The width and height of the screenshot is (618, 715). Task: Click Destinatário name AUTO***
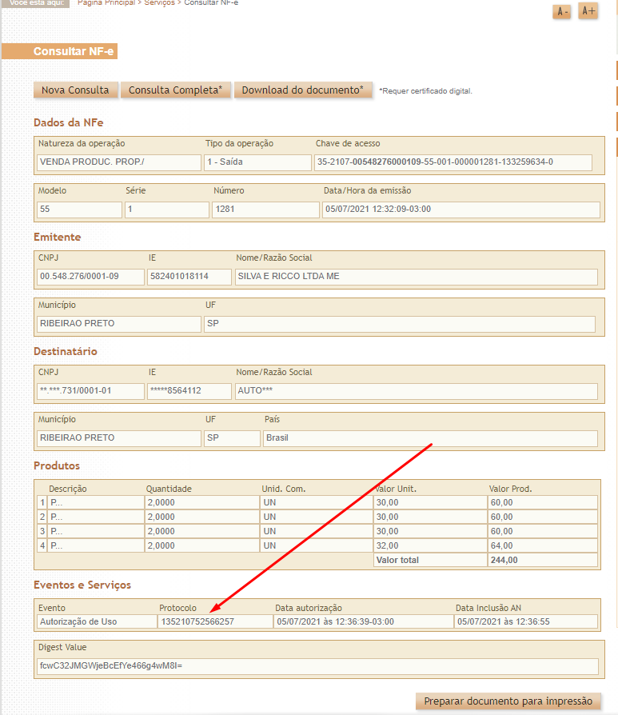coord(416,391)
